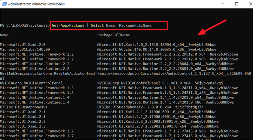
Task: Click 'PackageFullName' inside the typed command
Action: (135, 25)
